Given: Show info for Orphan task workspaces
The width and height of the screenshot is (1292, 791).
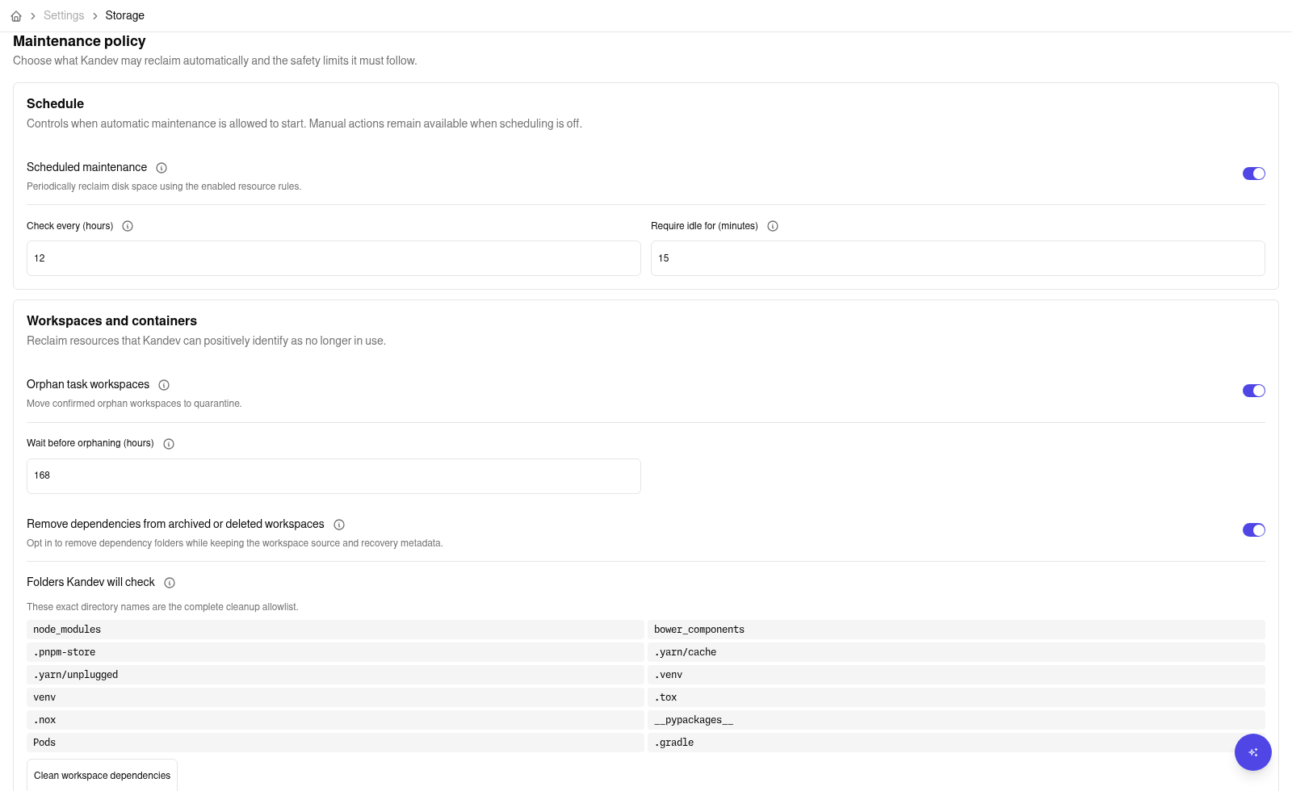Looking at the screenshot, I should (x=164, y=385).
